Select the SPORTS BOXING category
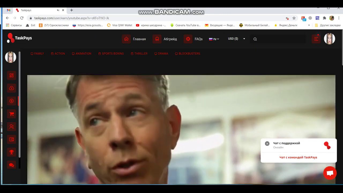343x193 pixels. point(111,54)
